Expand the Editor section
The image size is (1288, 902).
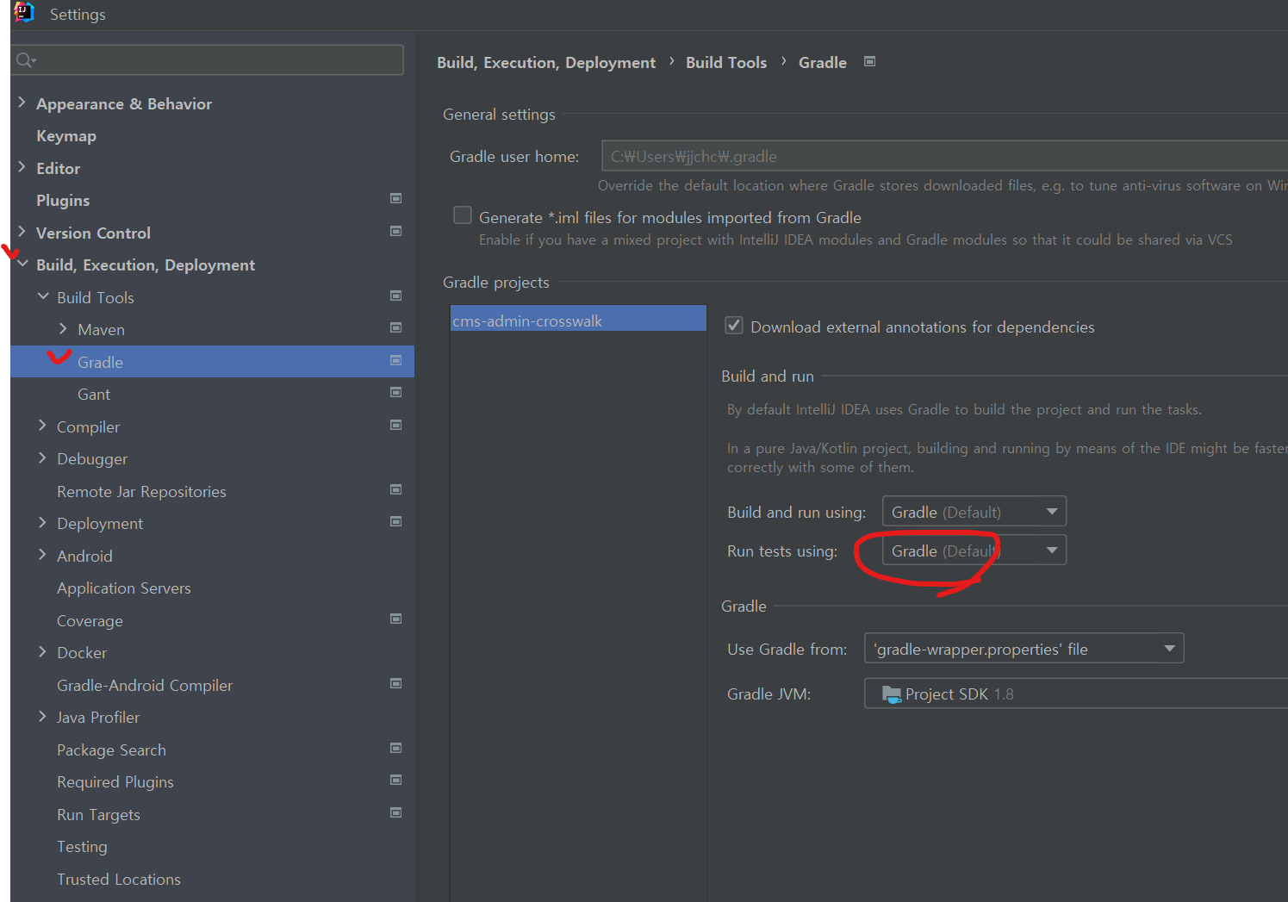coord(22,167)
